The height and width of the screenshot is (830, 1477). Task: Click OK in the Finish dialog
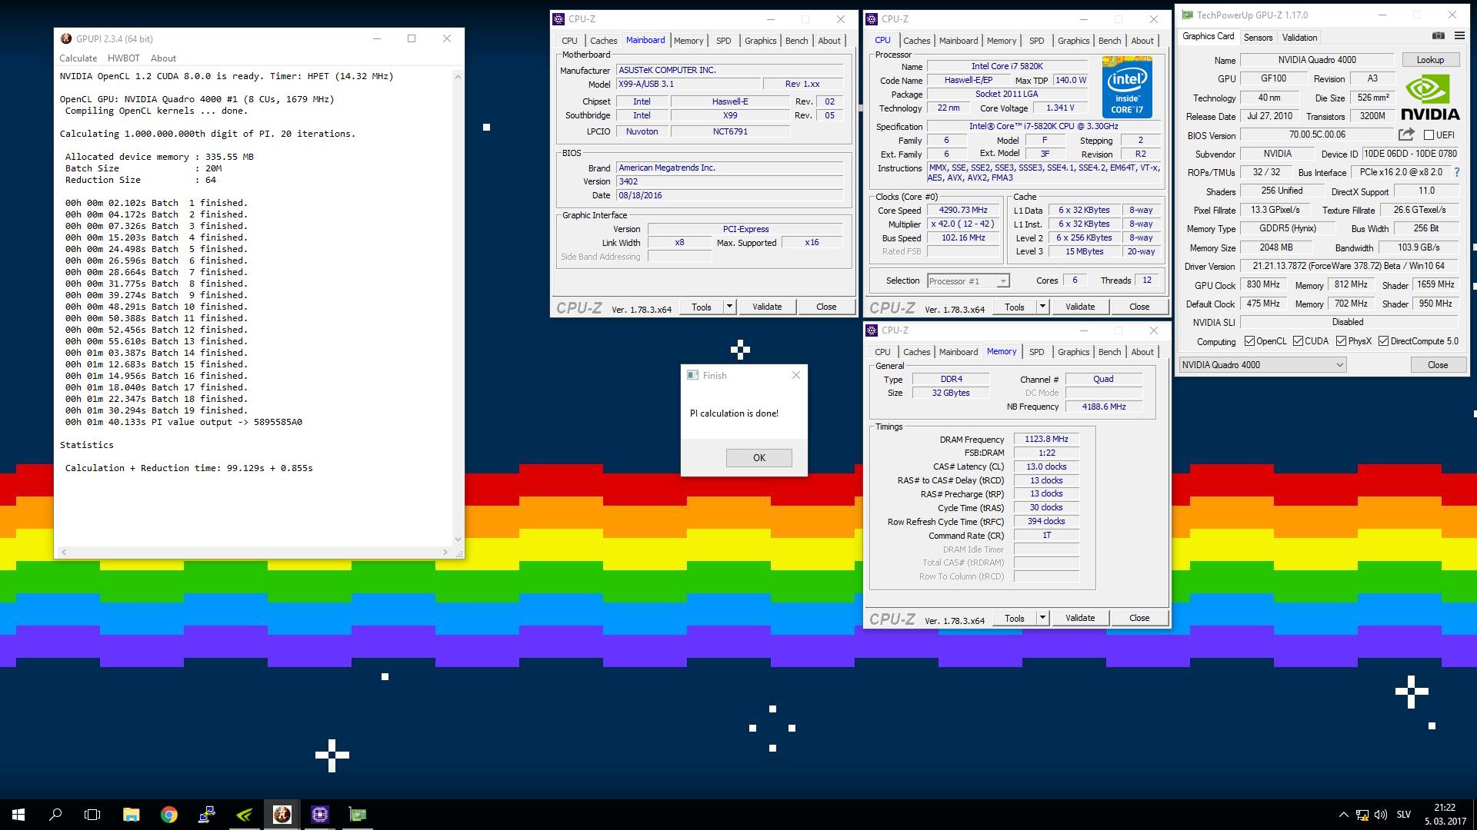759,458
